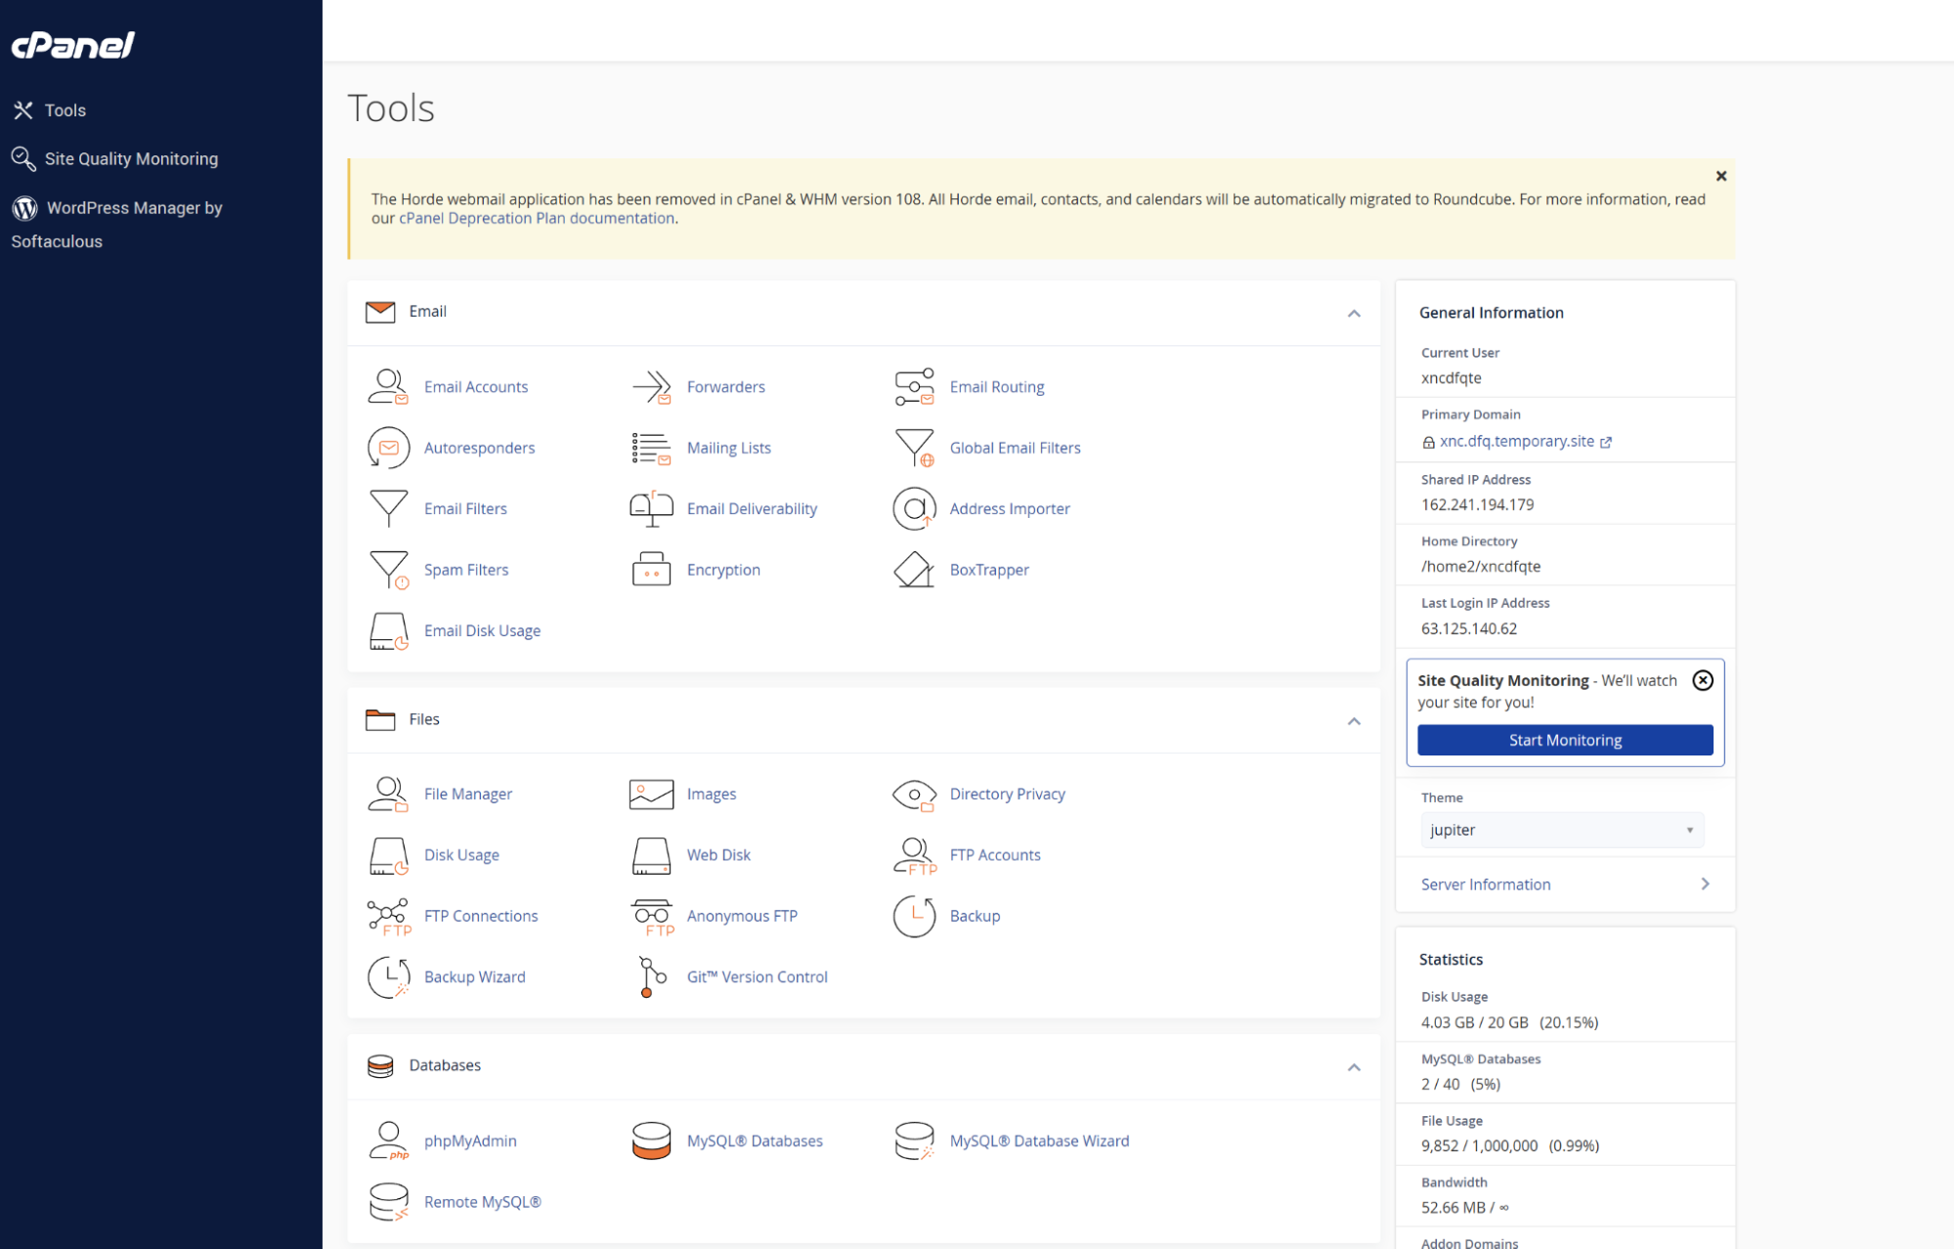The image size is (1954, 1249).
Task: Open the Email Filters funnel icon
Action: [x=388, y=508]
